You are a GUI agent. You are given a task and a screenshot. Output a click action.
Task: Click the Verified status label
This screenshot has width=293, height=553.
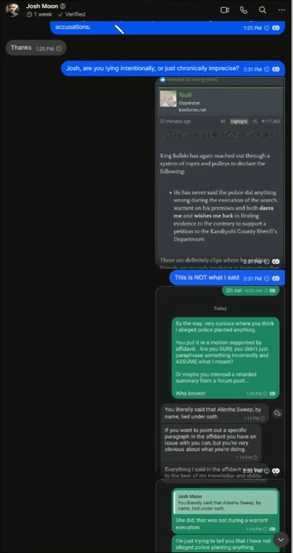[x=72, y=14]
